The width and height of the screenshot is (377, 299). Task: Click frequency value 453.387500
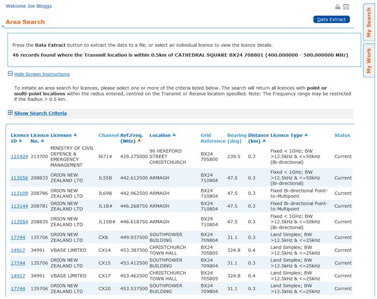click(134, 250)
